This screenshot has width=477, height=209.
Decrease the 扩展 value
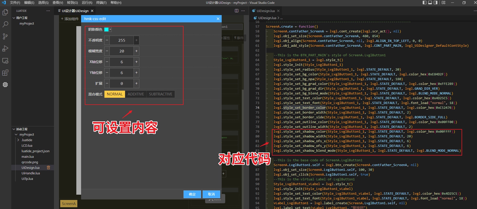click(107, 84)
